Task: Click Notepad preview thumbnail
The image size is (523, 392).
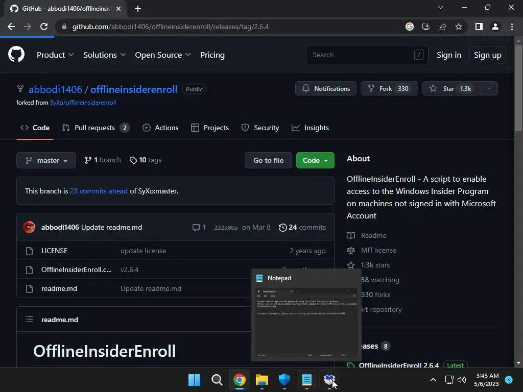Action: coord(306,323)
